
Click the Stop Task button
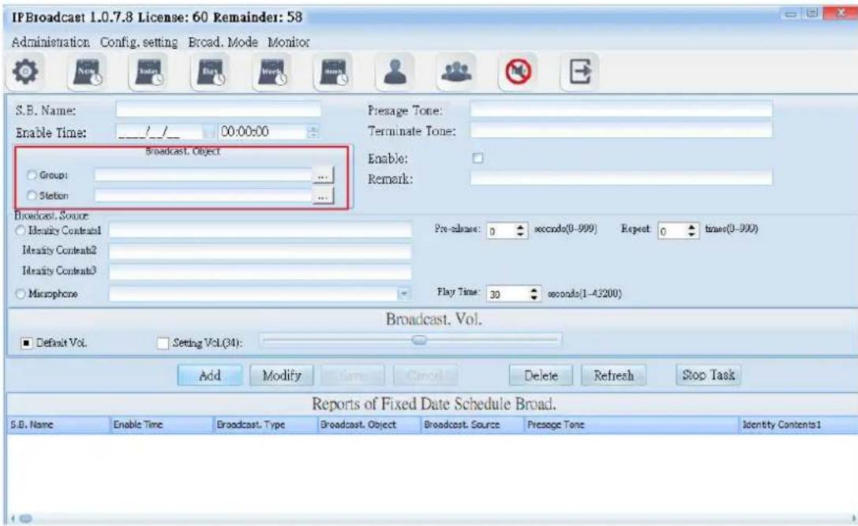[x=709, y=375]
